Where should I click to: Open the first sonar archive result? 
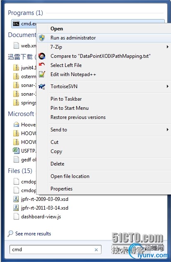point(24,85)
